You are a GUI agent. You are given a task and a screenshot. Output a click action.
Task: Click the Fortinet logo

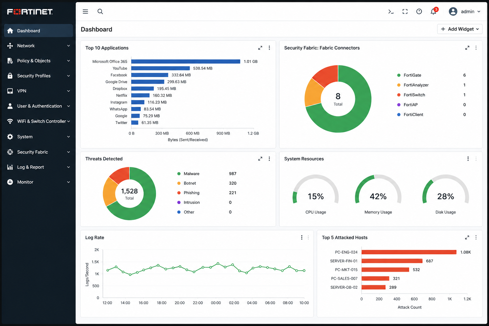pos(30,12)
